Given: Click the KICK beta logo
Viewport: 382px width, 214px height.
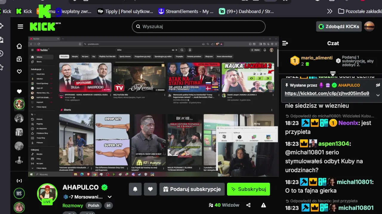Looking at the screenshot, I should click(x=45, y=26).
